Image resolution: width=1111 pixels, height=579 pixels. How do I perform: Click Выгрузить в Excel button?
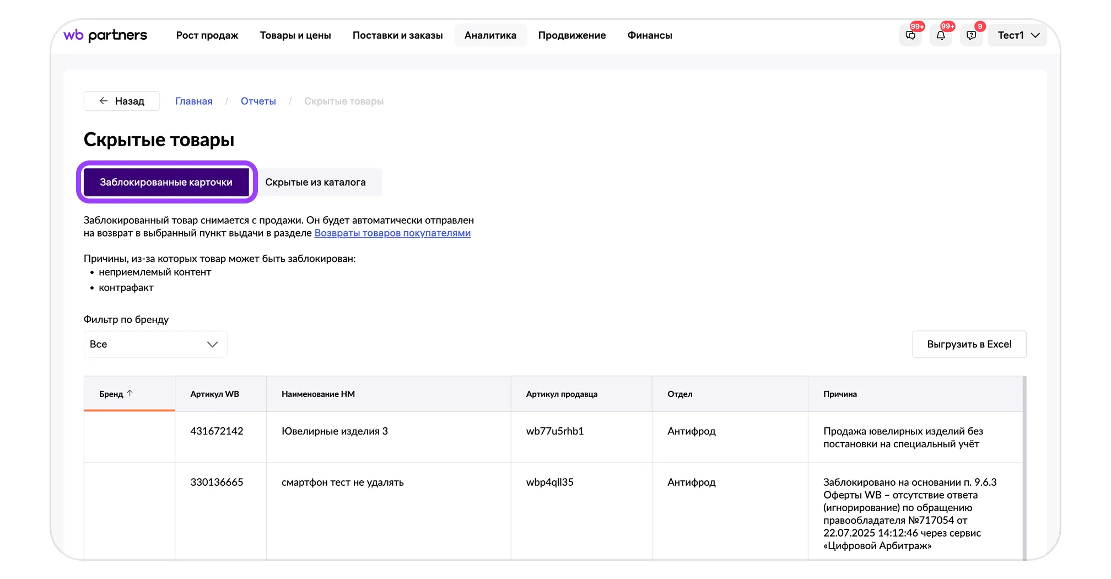tap(969, 344)
